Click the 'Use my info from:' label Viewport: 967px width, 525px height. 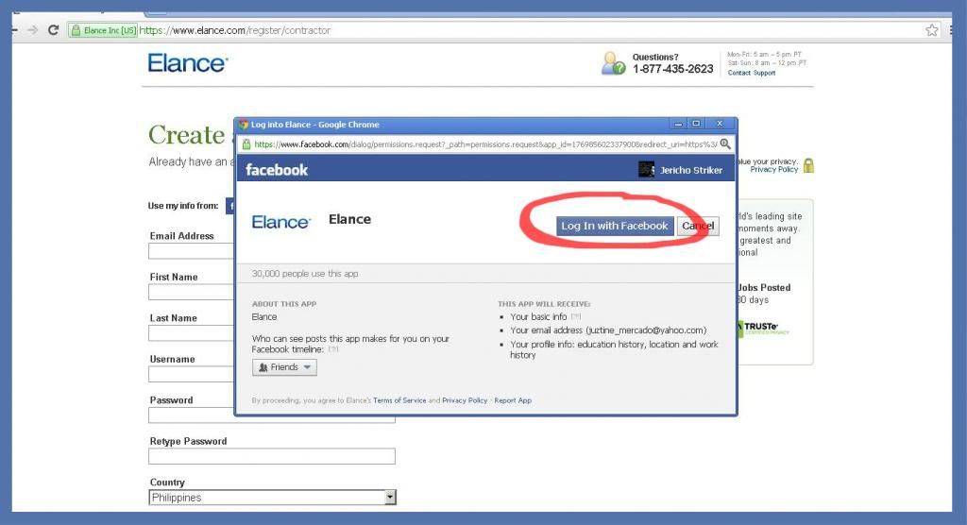point(183,206)
